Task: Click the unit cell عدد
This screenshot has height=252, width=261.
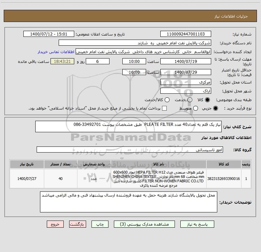Action: point(94,179)
